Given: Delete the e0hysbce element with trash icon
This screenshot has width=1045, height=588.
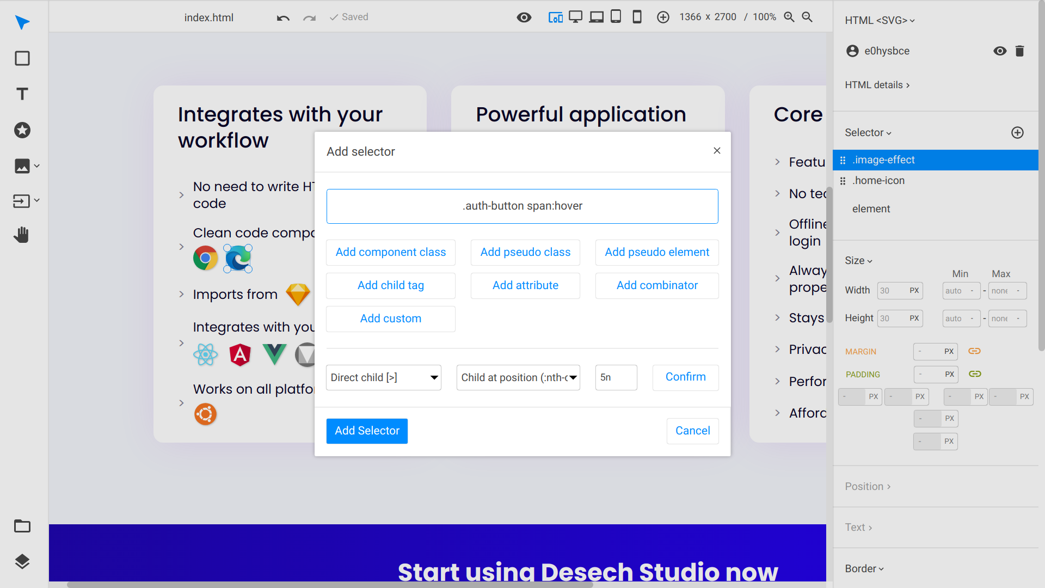Looking at the screenshot, I should click(1020, 51).
